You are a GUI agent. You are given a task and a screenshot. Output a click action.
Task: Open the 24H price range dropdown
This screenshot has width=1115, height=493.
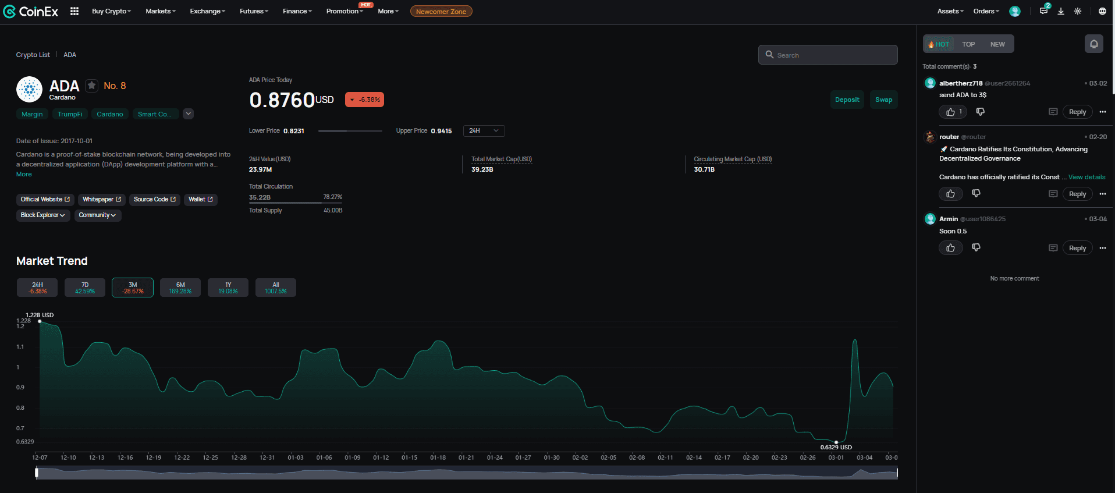tap(484, 131)
